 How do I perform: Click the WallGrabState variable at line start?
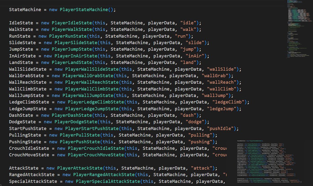point(26,76)
